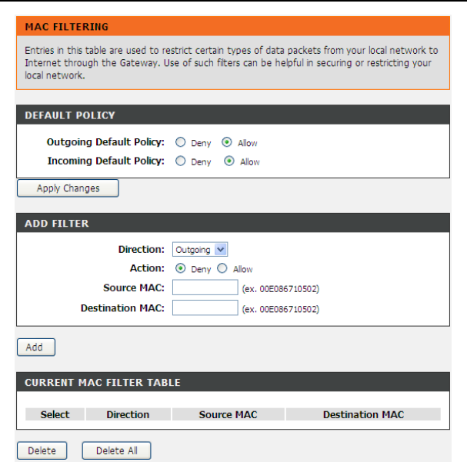Screen dimensions: 467x462
Task: Choose Allow for filter Action
Action: coord(222,268)
